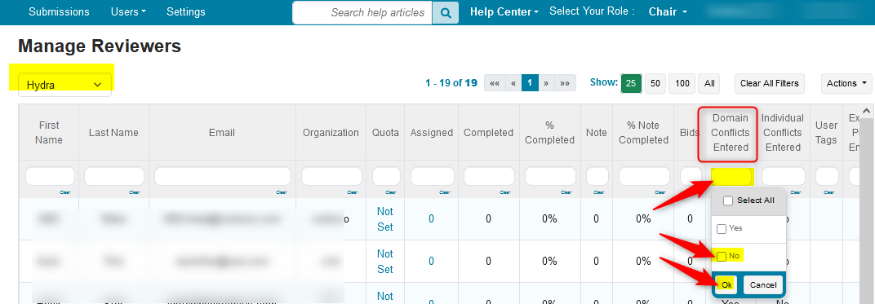Go to next page of results
The image size is (875, 304).
(x=546, y=83)
